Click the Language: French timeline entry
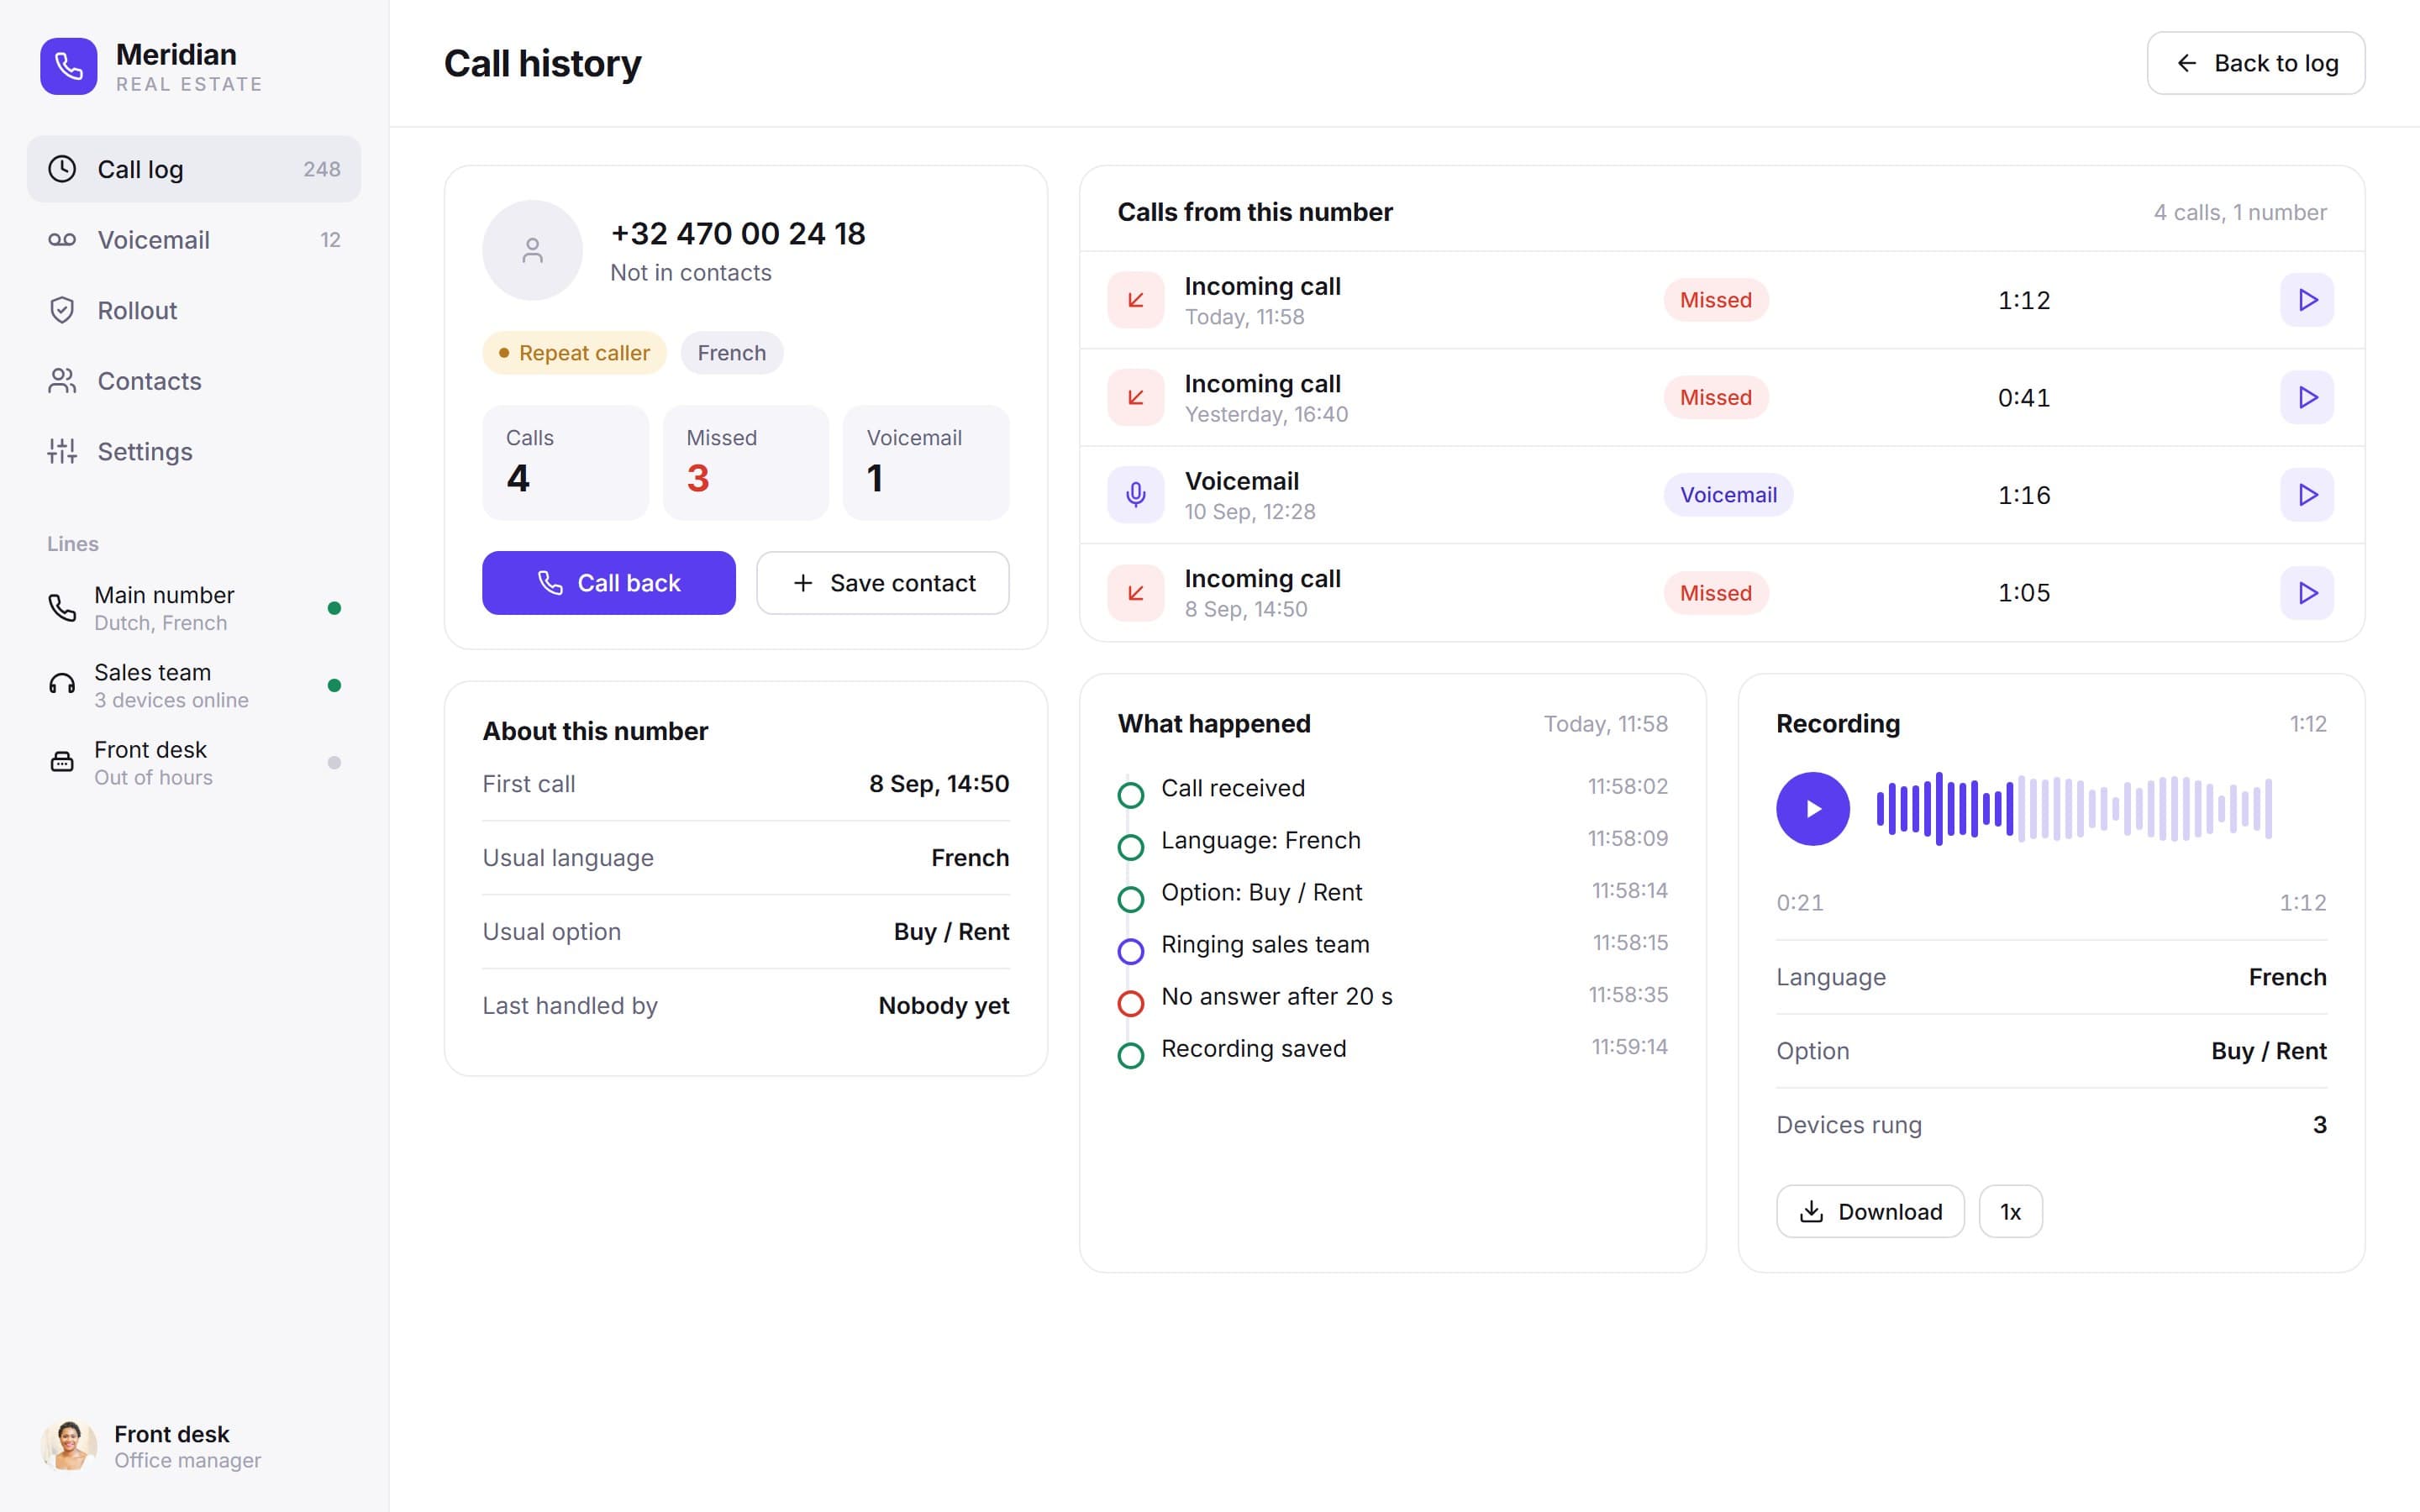Screen dimensions: 2420x1512 pos(1260,840)
